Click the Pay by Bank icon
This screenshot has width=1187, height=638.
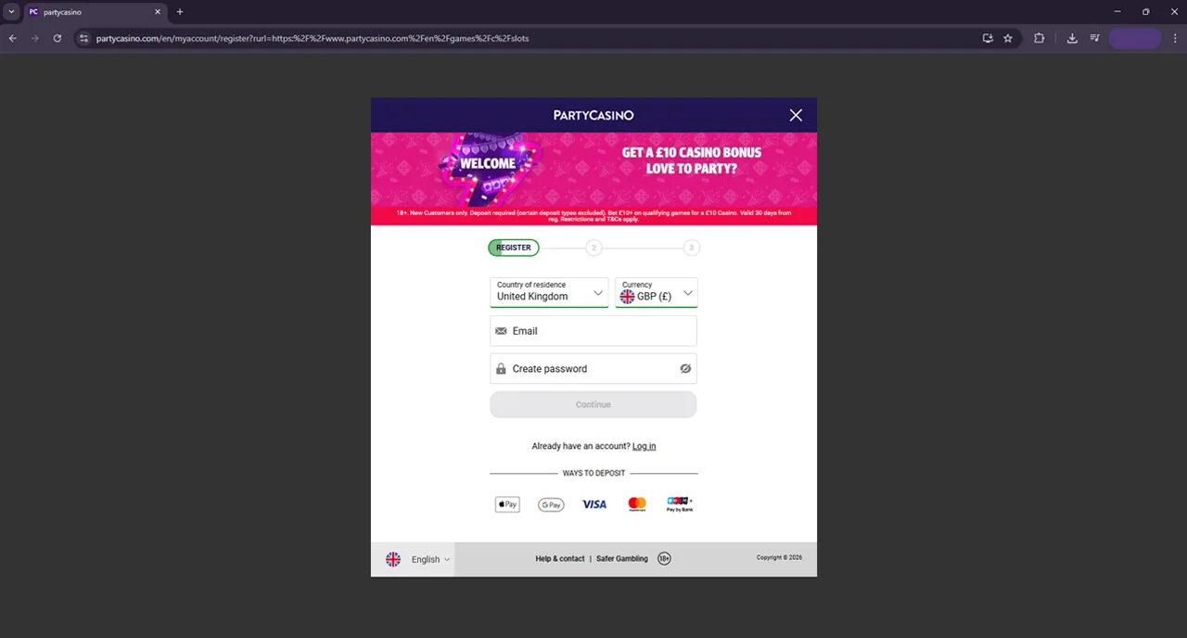pos(680,504)
